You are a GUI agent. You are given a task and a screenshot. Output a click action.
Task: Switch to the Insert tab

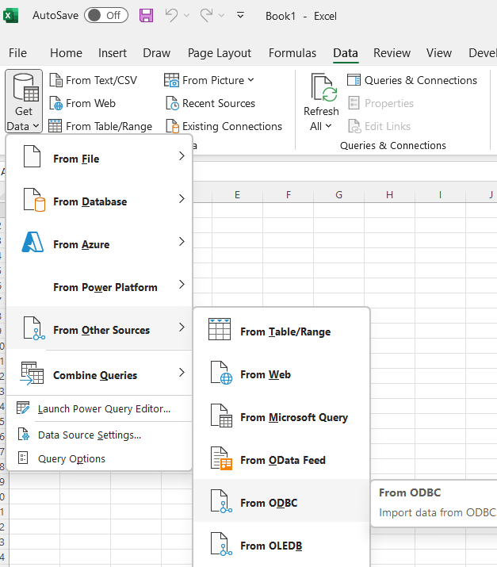tap(113, 53)
